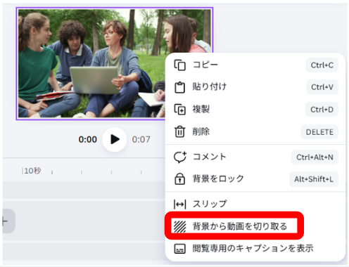Click the striped background remover icon
This screenshot has height=267, width=349.
coord(179,226)
